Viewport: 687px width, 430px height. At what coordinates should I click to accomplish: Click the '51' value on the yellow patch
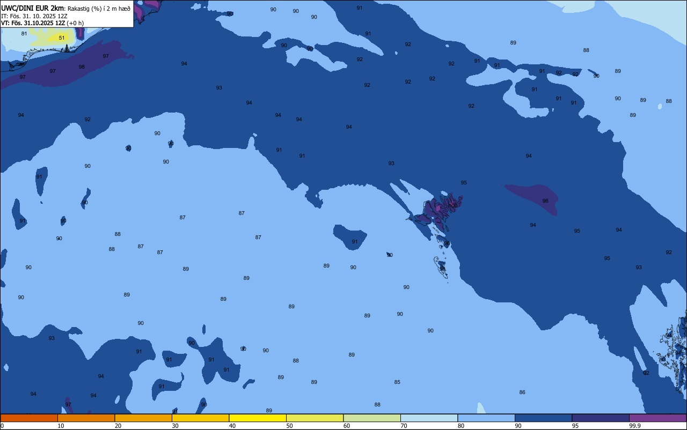pos(62,38)
